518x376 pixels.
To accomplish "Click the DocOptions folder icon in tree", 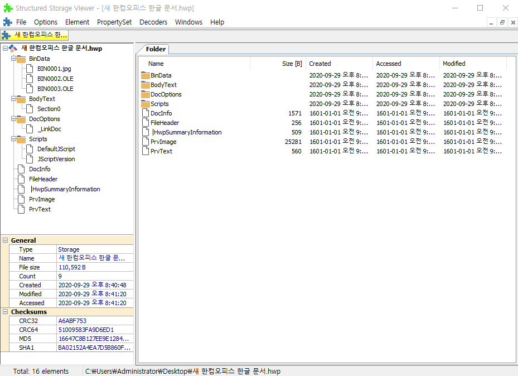I will click(x=21, y=119).
